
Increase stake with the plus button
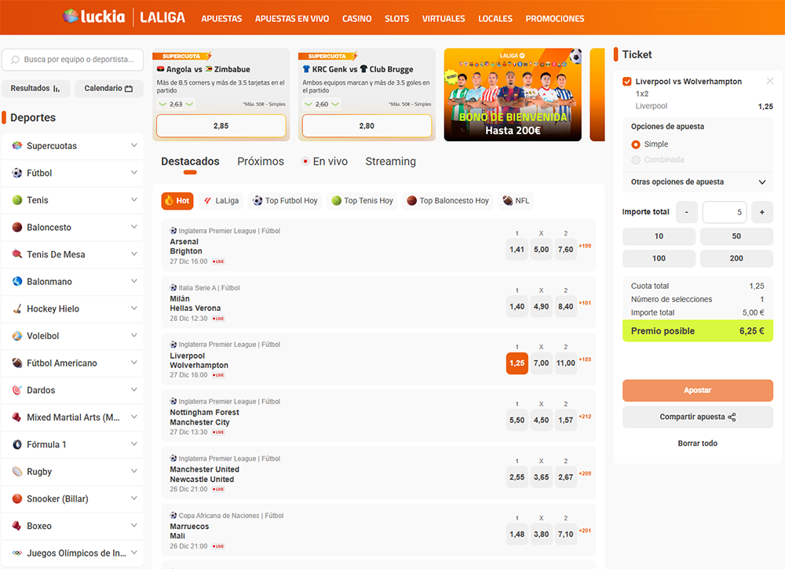pyautogui.click(x=762, y=212)
